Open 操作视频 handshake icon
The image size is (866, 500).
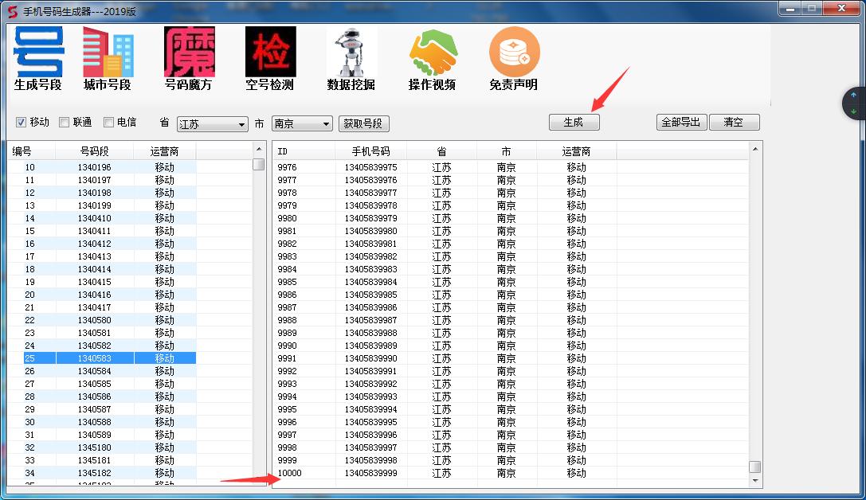433,53
